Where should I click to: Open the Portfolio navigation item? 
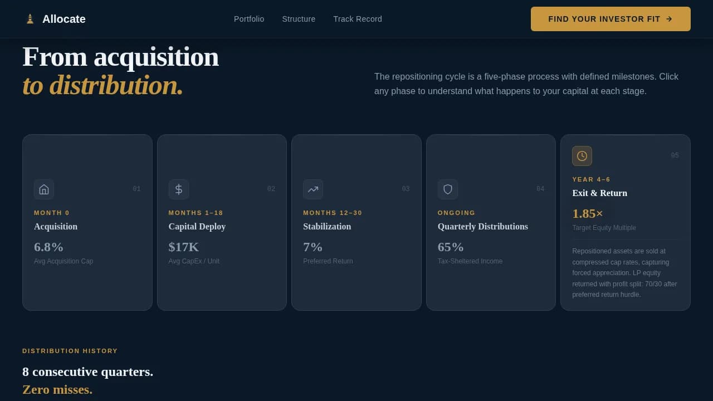click(249, 19)
